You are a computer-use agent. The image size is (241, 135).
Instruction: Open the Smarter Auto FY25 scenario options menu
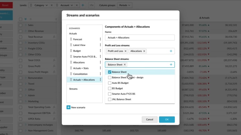tap(100, 57)
